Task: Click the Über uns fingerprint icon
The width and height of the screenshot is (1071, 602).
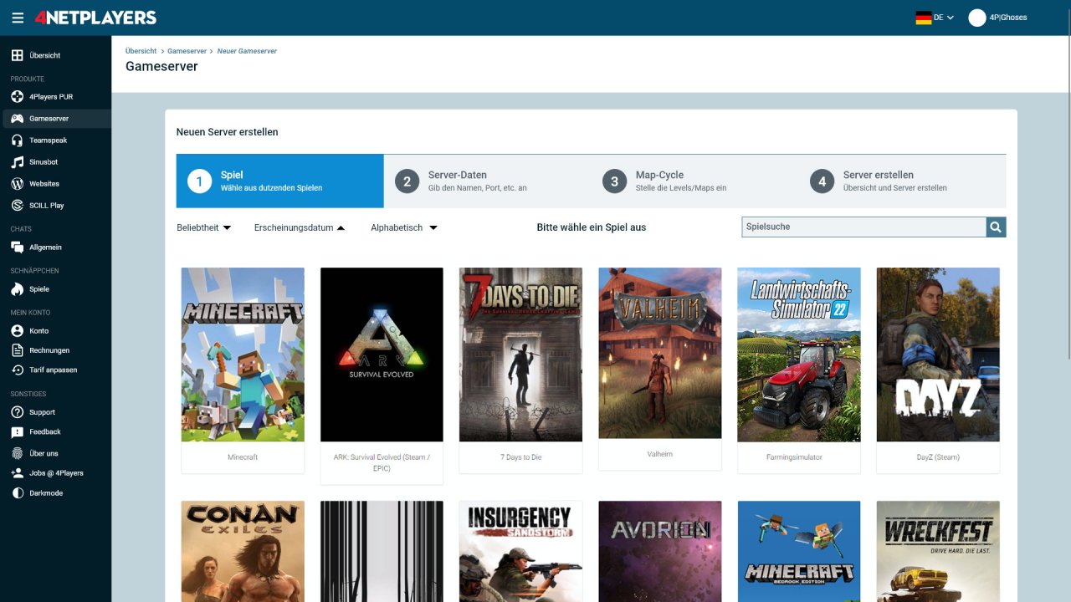Action: [x=17, y=453]
